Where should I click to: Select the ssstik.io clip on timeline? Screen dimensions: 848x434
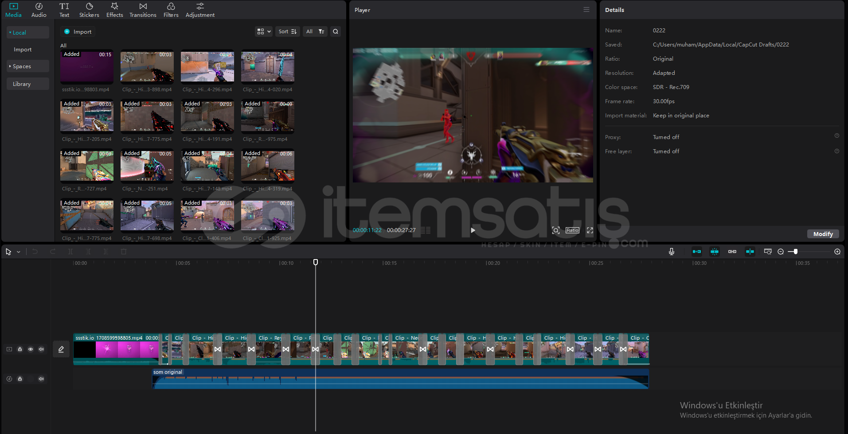117,349
